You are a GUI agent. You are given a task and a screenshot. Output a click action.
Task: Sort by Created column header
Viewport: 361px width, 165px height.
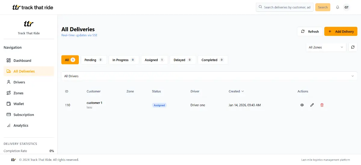(x=236, y=91)
